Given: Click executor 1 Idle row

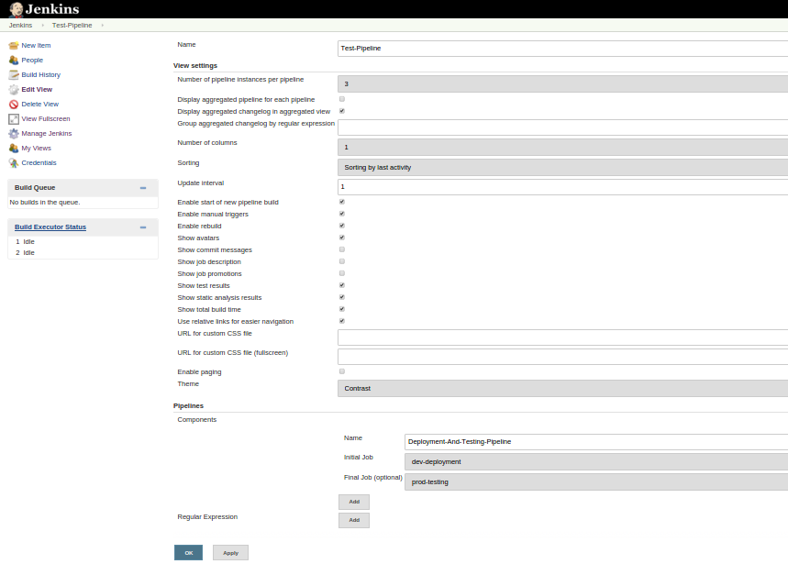Looking at the screenshot, I should point(83,241).
